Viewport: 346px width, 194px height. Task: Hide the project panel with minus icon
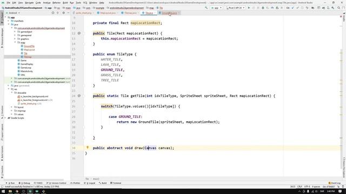68,13
